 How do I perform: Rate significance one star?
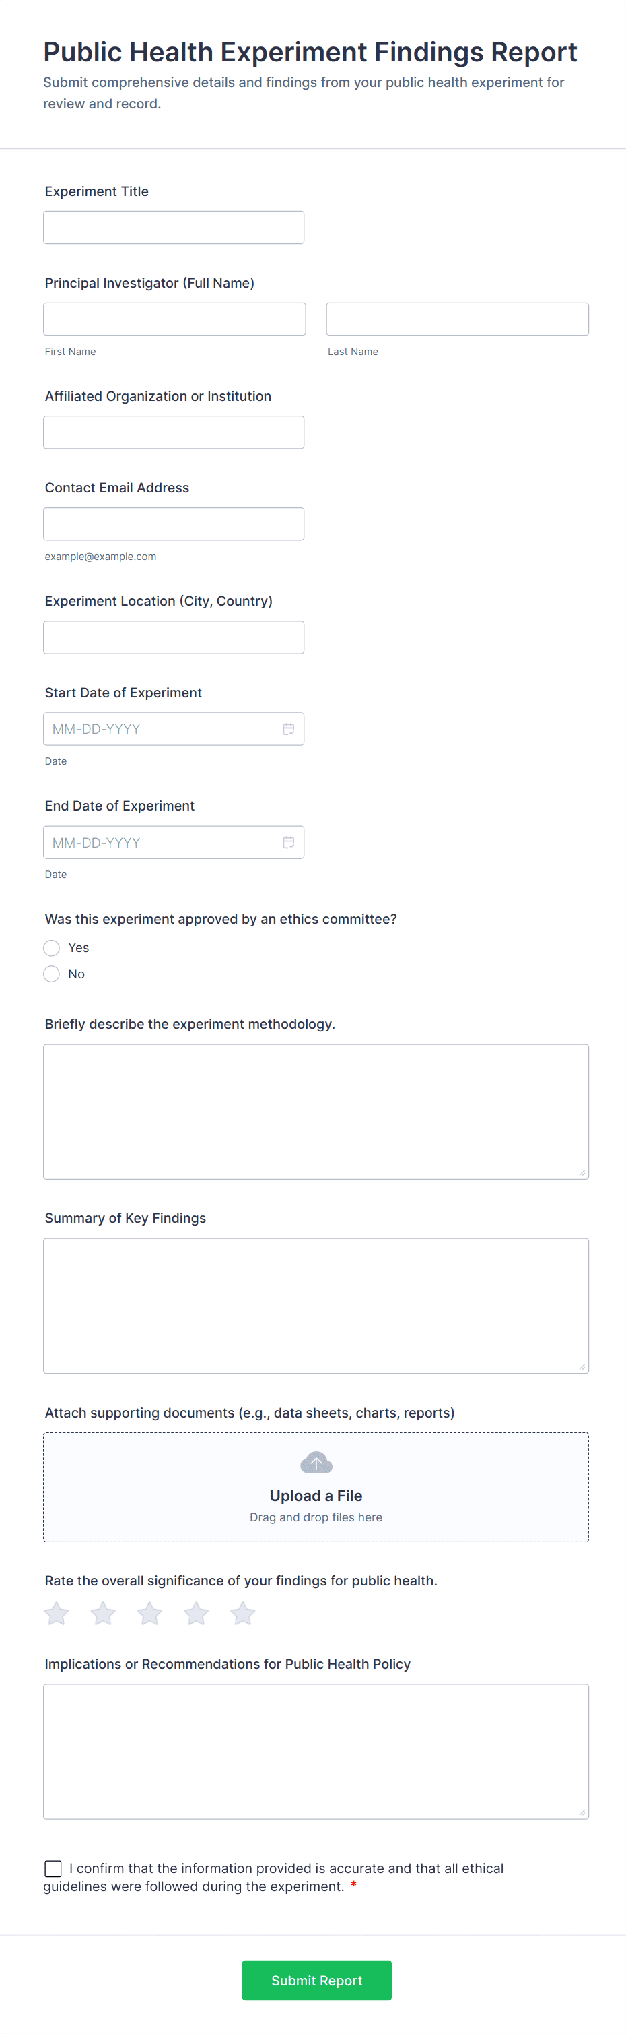57,1613
